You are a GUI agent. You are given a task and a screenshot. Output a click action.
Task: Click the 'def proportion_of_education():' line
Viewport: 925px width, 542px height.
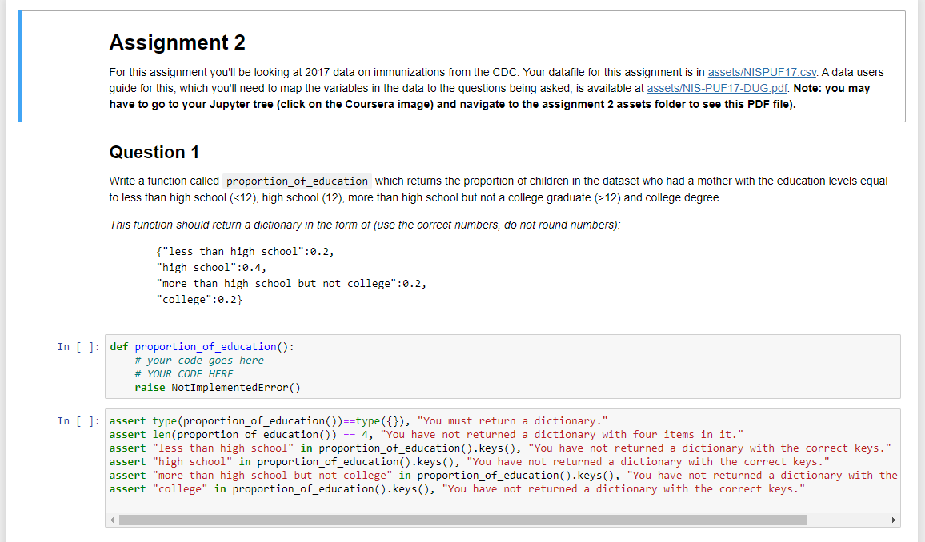pyautogui.click(x=202, y=346)
